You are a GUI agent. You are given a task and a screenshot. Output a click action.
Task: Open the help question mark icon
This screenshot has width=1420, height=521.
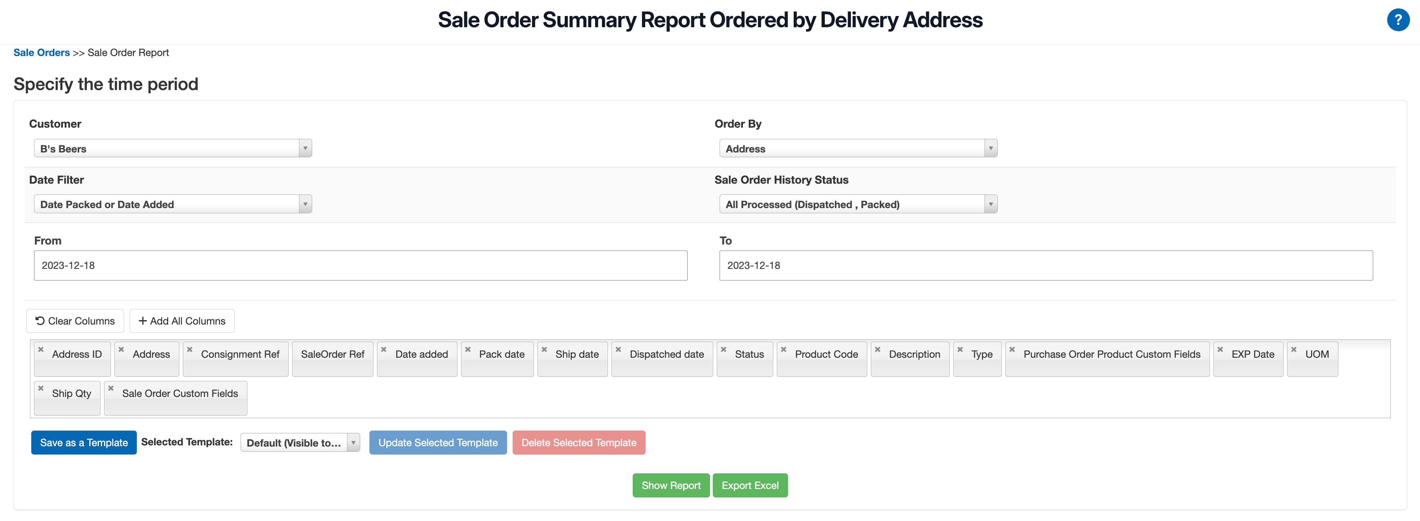pyautogui.click(x=1398, y=20)
